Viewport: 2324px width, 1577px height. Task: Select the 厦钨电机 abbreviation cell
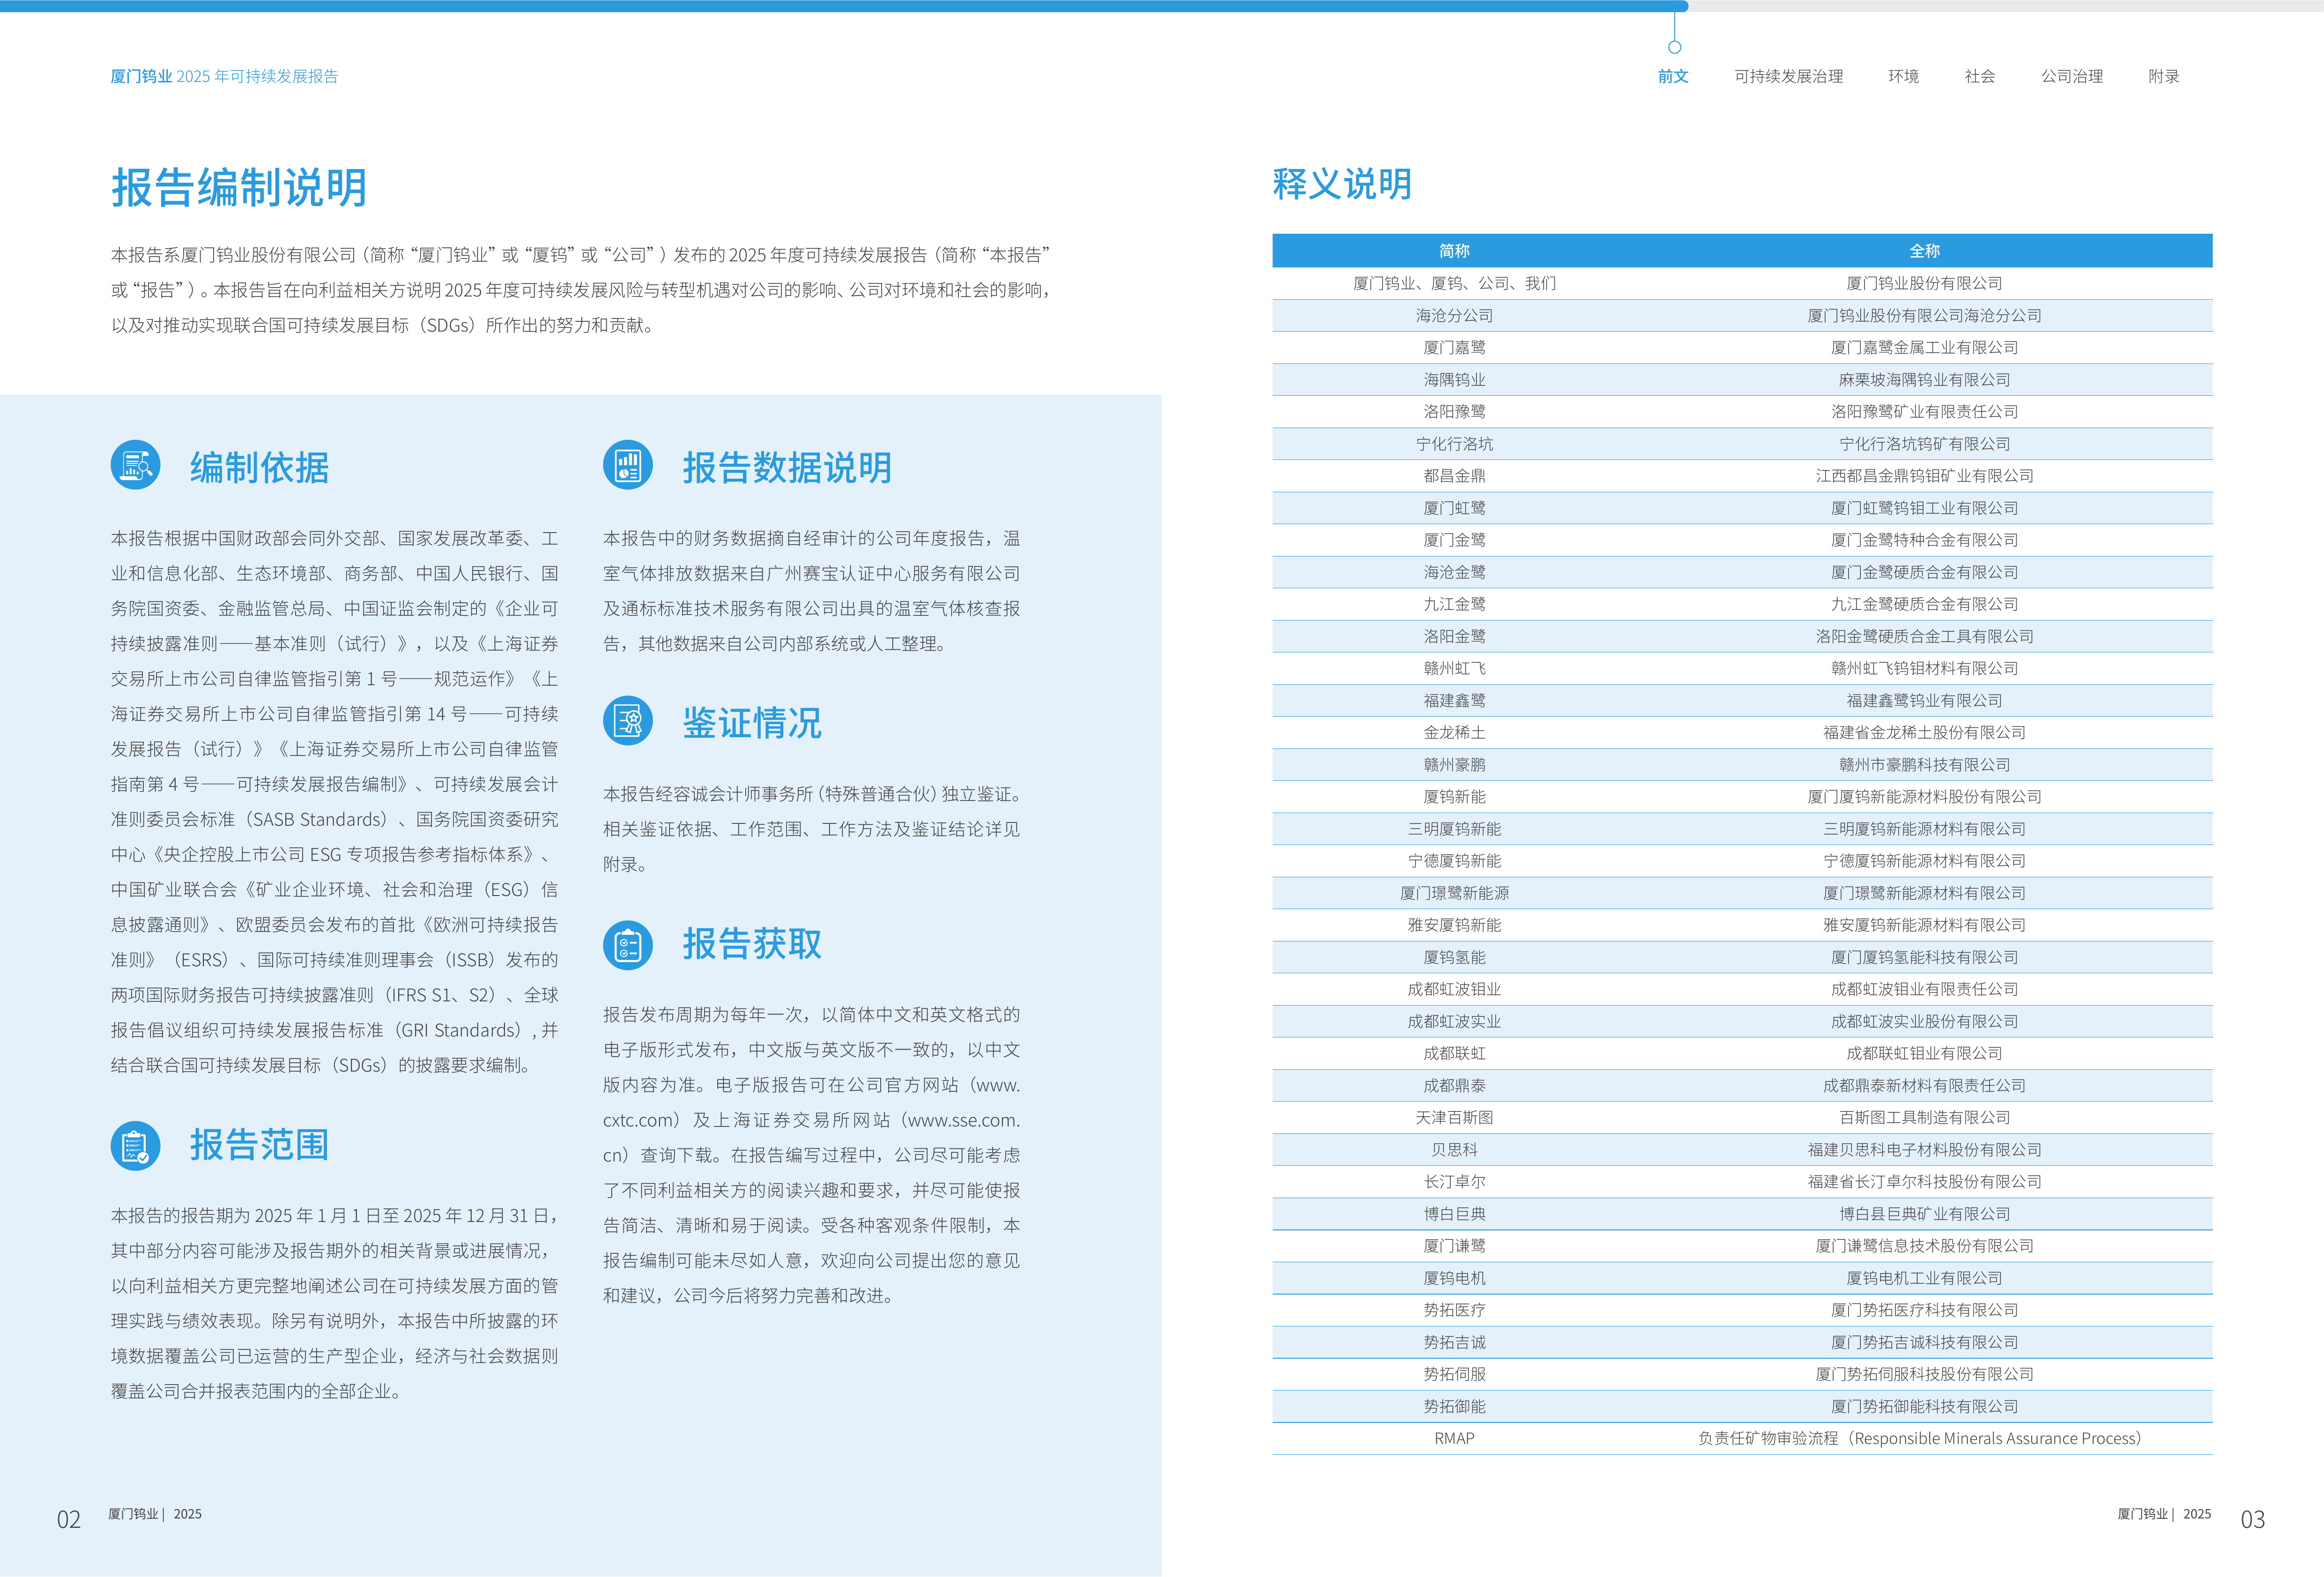[1454, 1278]
